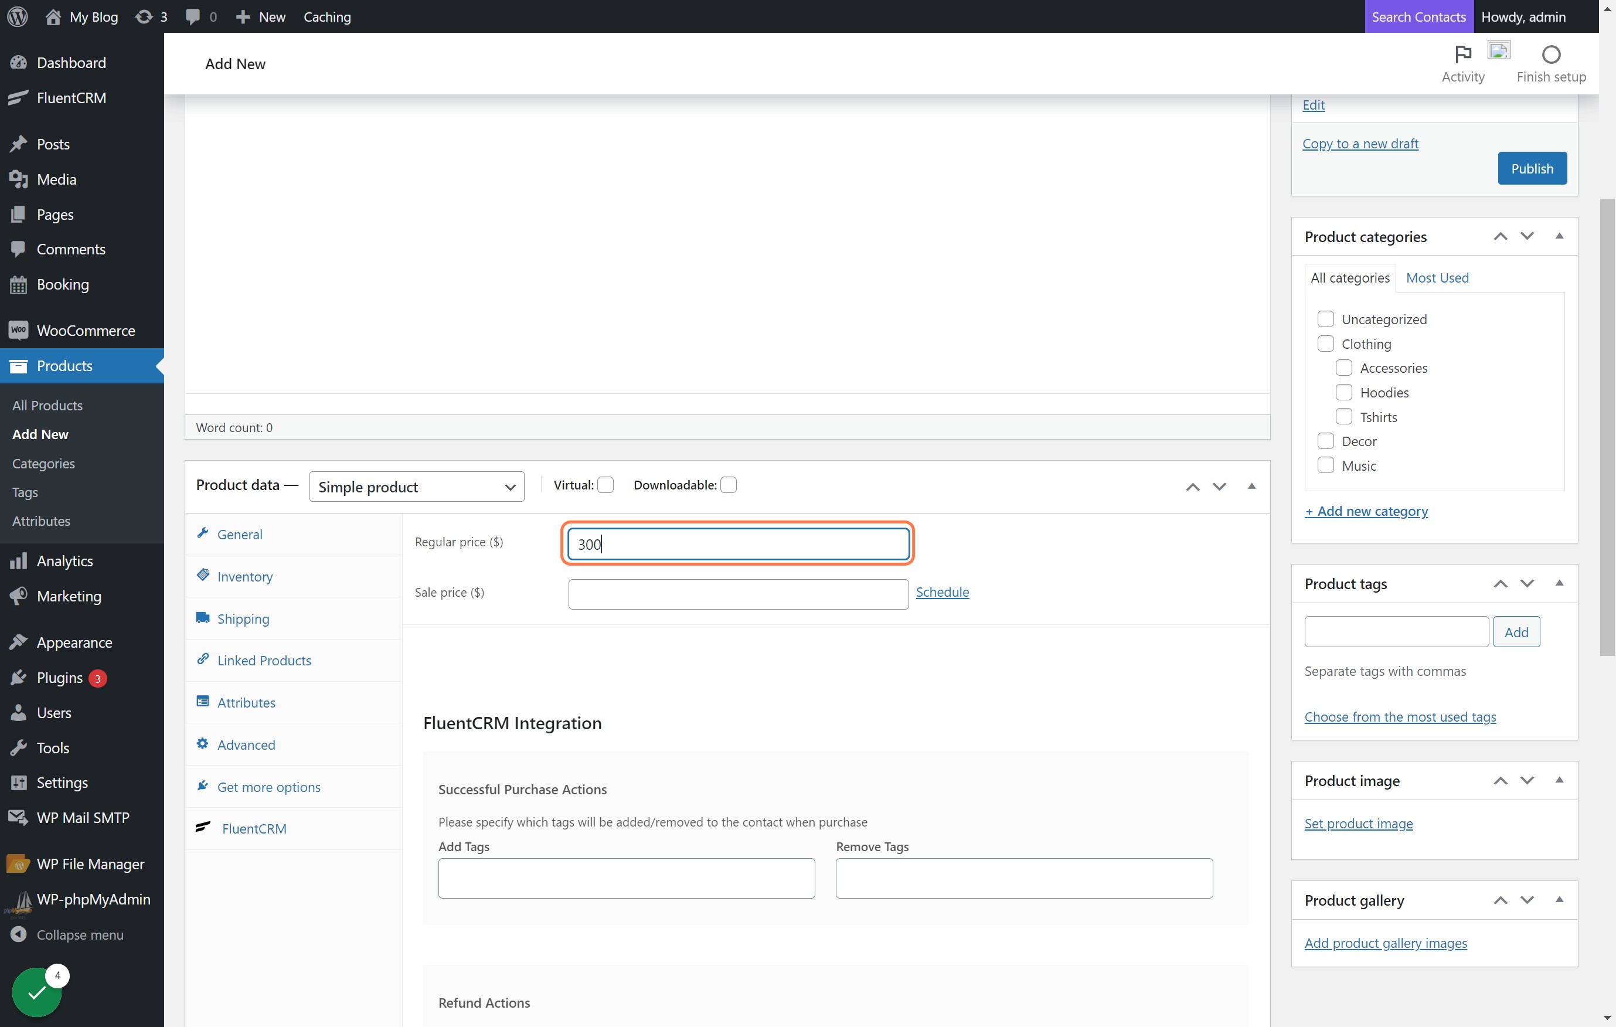Switch to the Shipping tab
1616x1027 pixels.
pos(293,618)
